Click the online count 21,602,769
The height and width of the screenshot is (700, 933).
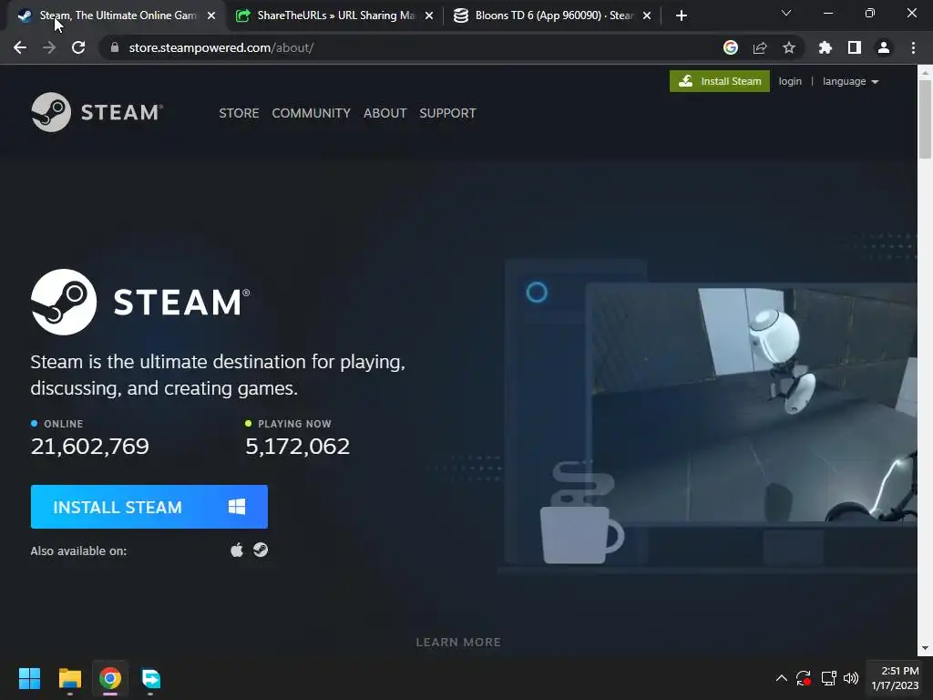click(90, 446)
